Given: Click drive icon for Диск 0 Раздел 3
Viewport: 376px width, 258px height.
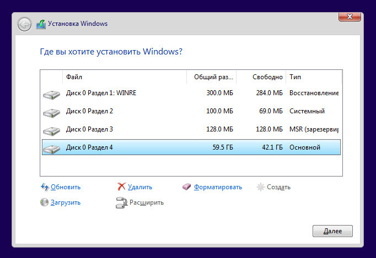Looking at the screenshot, I should coord(51,131).
